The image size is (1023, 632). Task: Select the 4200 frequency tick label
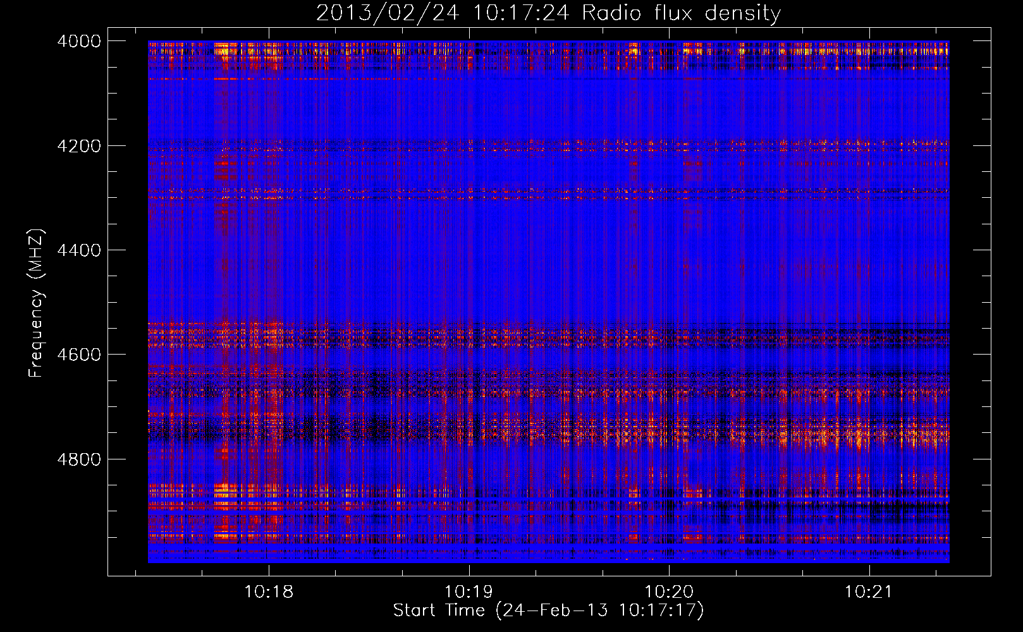(x=79, y=146)
